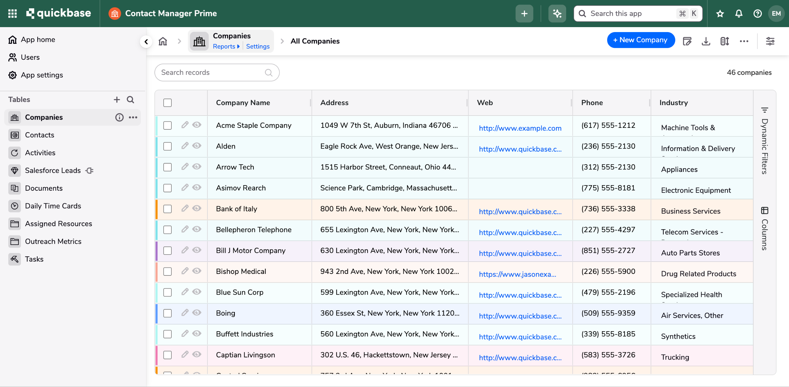This screenshot has width=789, height=387.
Task: Click the New Company button
Action: 641,40
